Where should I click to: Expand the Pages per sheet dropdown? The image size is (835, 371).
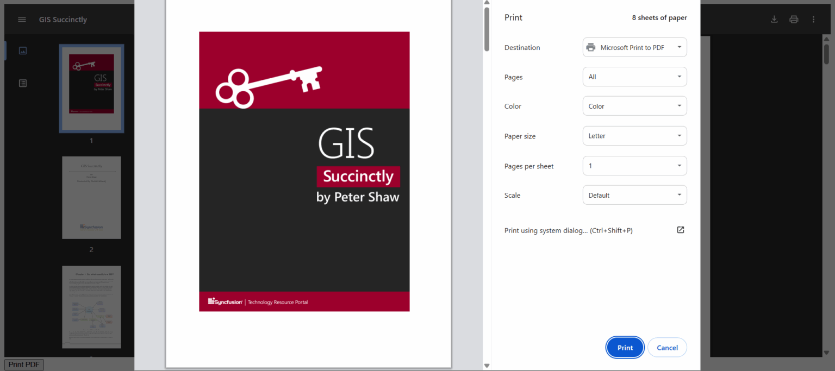point(634,166)
